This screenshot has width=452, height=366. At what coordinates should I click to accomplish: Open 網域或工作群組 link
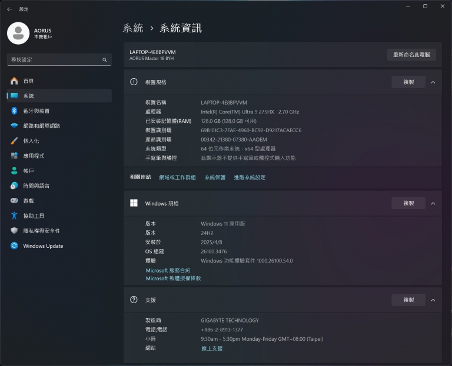(177, 177)
